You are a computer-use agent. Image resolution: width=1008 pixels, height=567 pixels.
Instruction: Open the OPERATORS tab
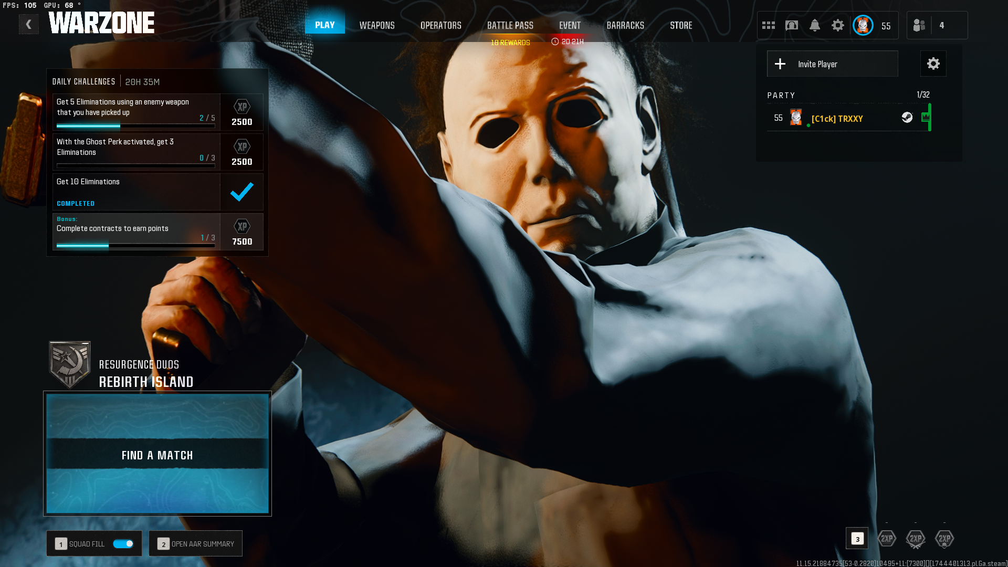coord(441,25)
